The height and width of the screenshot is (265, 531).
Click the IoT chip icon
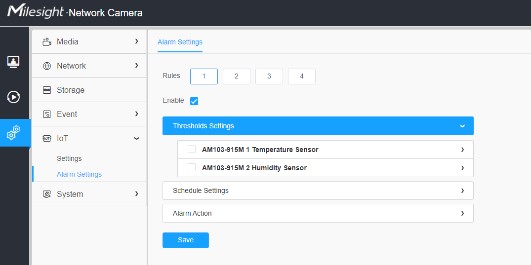tap(47, 139)
